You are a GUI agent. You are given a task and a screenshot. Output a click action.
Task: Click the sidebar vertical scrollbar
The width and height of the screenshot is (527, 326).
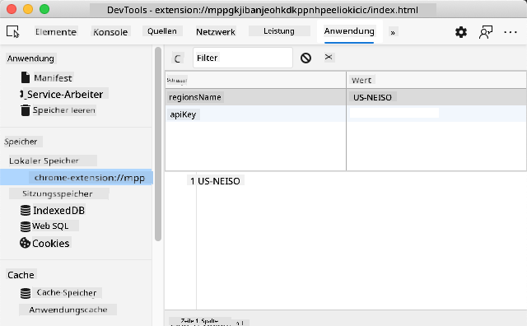[158, 144]
